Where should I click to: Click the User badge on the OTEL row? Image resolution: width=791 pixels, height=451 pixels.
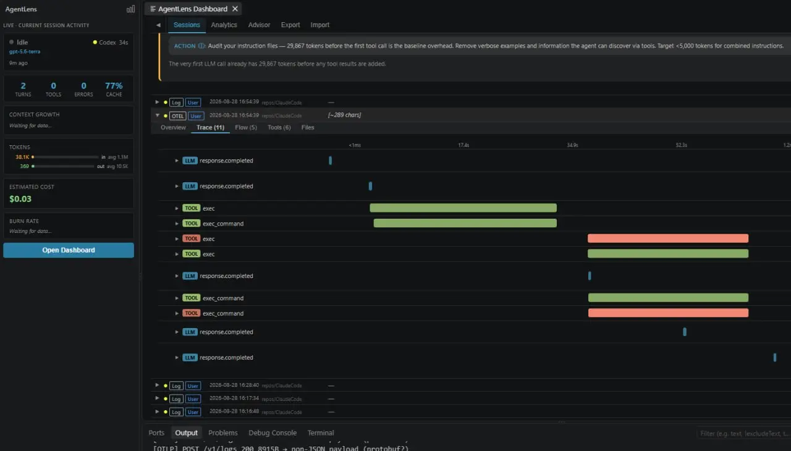(x=196, y=116)
